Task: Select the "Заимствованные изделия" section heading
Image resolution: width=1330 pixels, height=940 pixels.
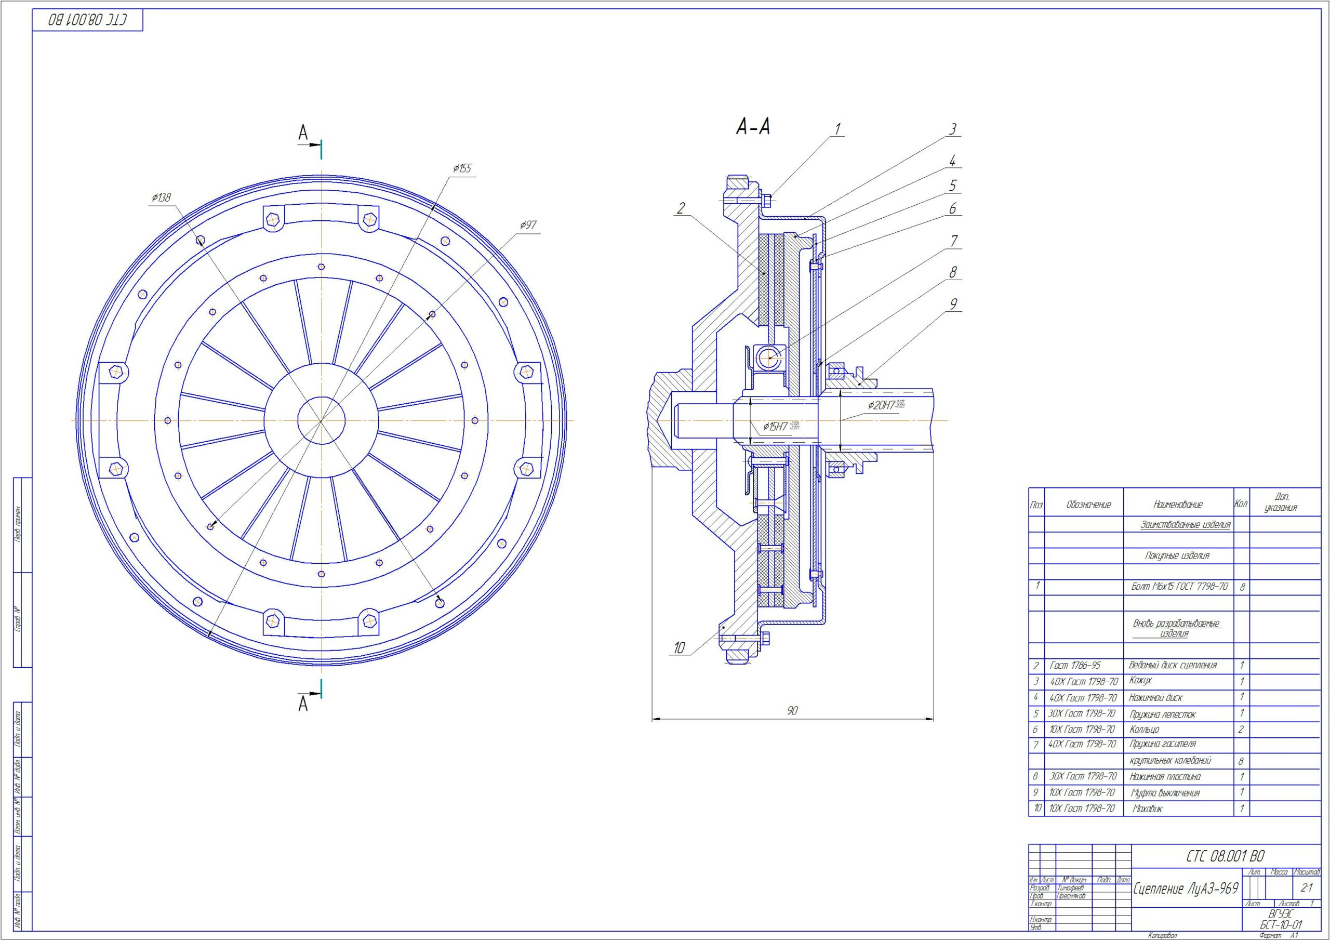Action: 1185,525
